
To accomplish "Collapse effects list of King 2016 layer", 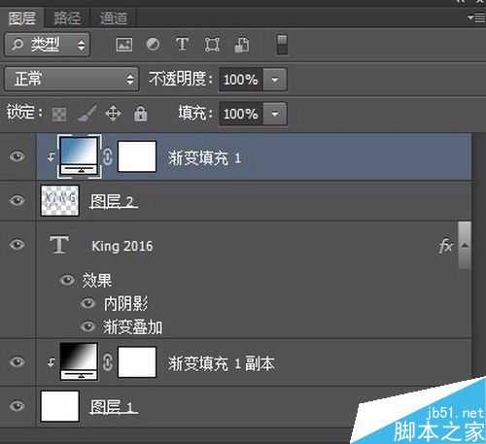I will point(465,245).
